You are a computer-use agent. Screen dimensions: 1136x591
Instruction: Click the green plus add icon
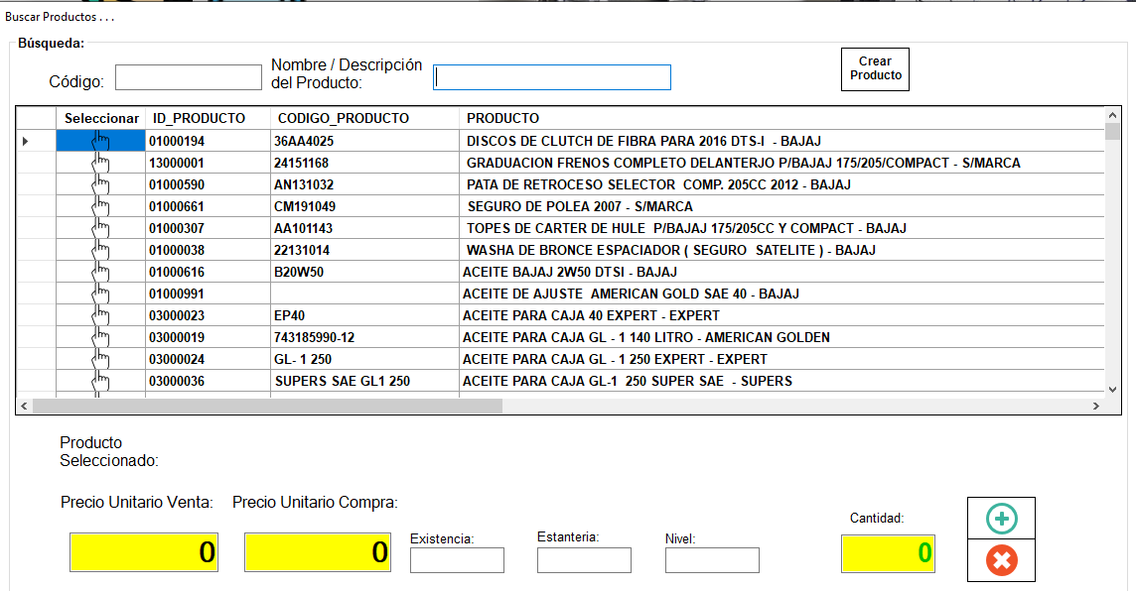coord(1001,519)
